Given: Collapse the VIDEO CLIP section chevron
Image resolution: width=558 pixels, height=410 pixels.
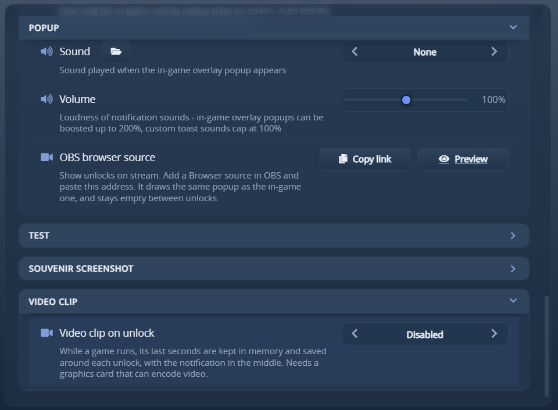Looking at the screenshot, I should click(513, 301).
